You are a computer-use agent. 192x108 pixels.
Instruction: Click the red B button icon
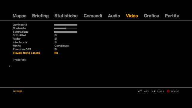click(168, 91)
